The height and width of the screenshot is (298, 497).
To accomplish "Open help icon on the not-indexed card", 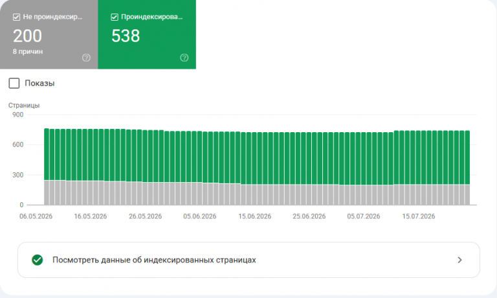I will coord(86,58).
